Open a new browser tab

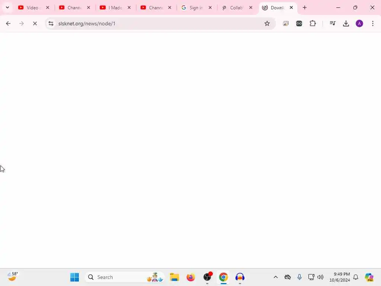pos(305,7)
